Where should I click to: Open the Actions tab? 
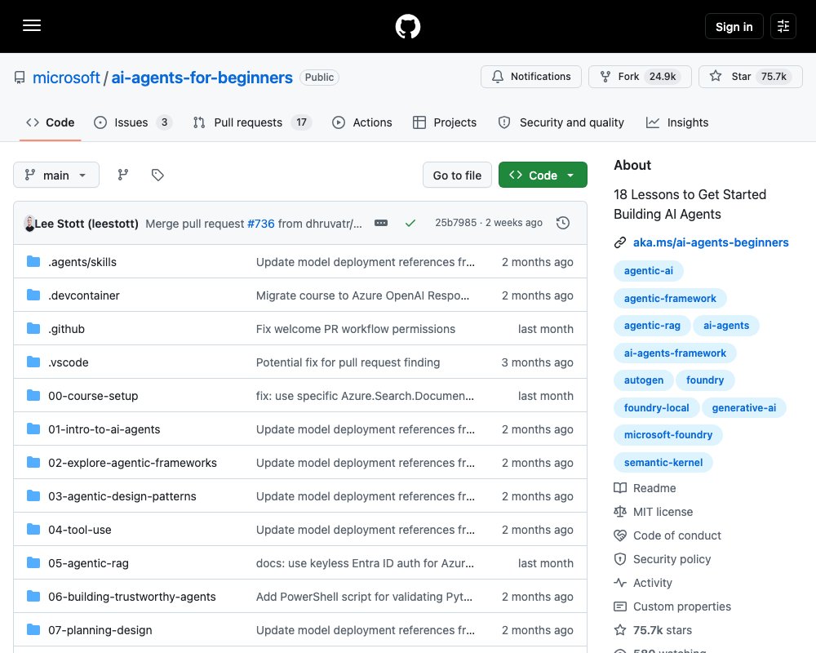point(362,122)
